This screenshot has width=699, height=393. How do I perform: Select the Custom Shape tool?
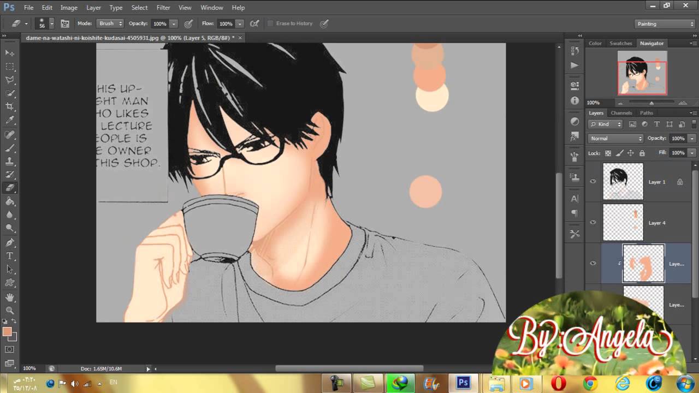click(10, 283)
